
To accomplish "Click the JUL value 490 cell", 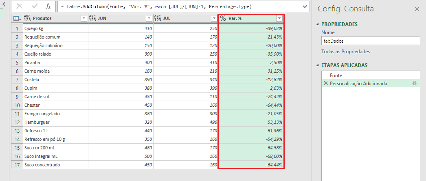I will point(186,122).
